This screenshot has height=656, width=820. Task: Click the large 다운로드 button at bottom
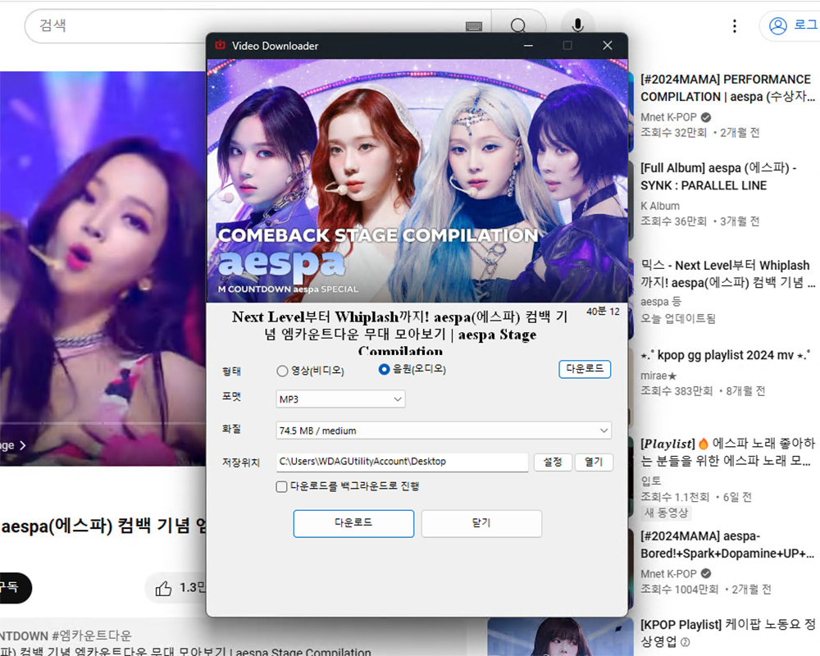tap(353, 523)
